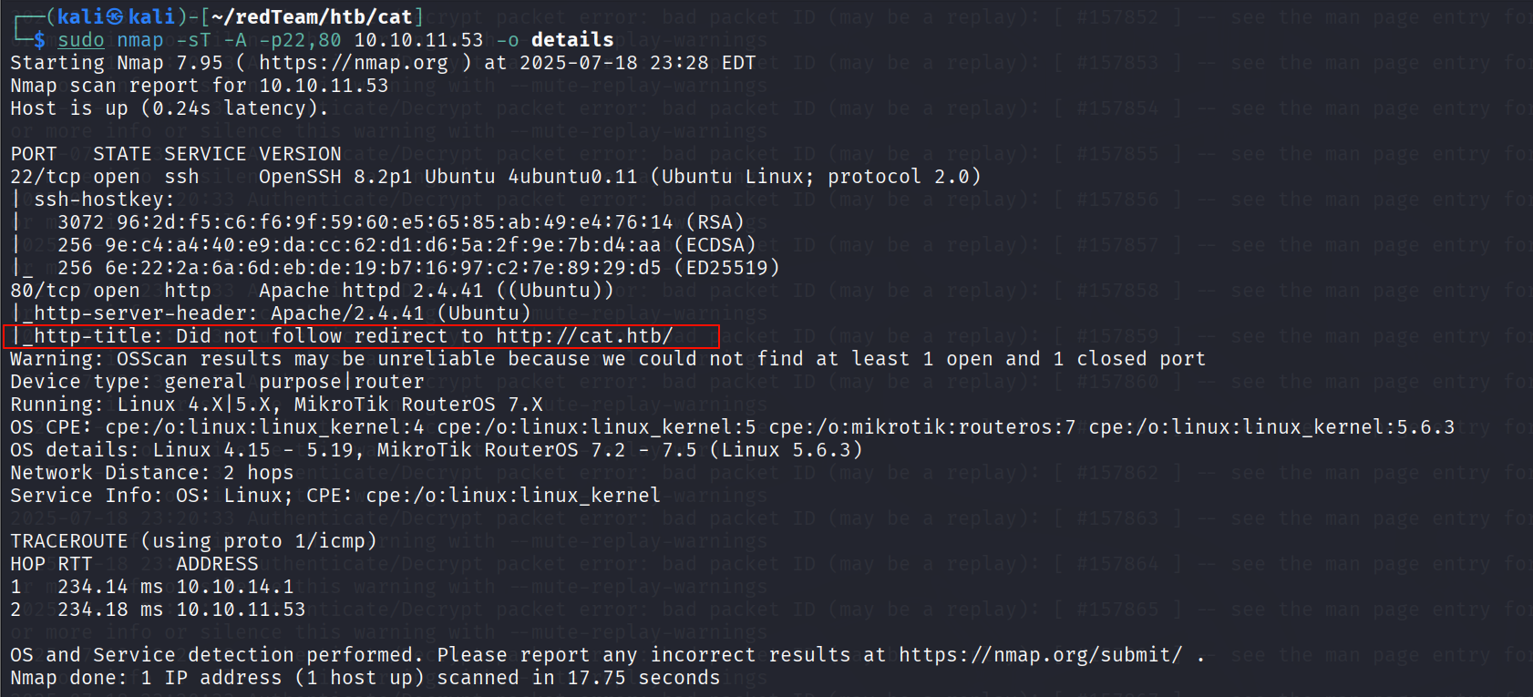This screenshot has height=697, width=1533.
Task: Open the https://nmap.org/submit/ link
Action: pyautogui.click(x=1041, y=655)
